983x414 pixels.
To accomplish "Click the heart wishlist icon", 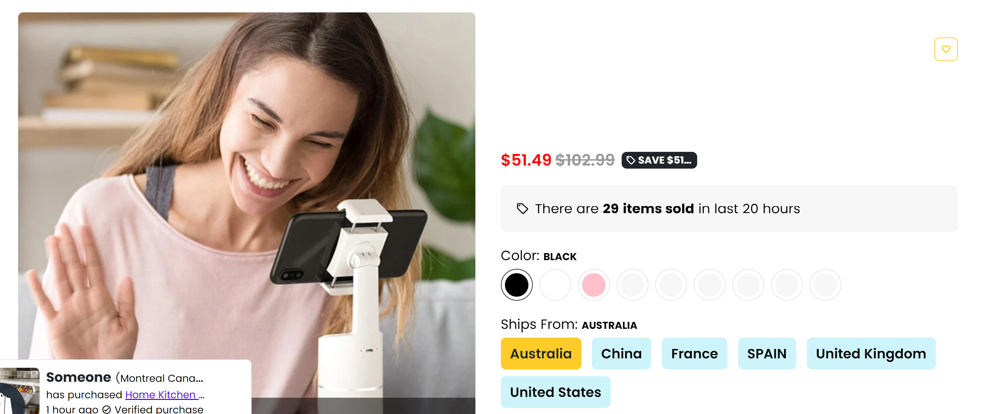I will pyautogui.click(x=945, y=49).
